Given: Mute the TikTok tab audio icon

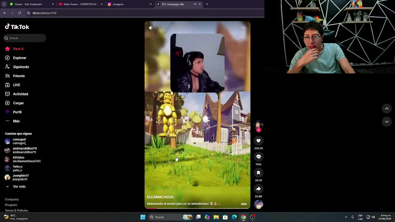Looking at the screenshot, I should point(195,4).
